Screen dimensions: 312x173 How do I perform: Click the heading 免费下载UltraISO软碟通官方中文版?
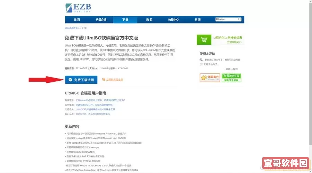pos(101,38)
